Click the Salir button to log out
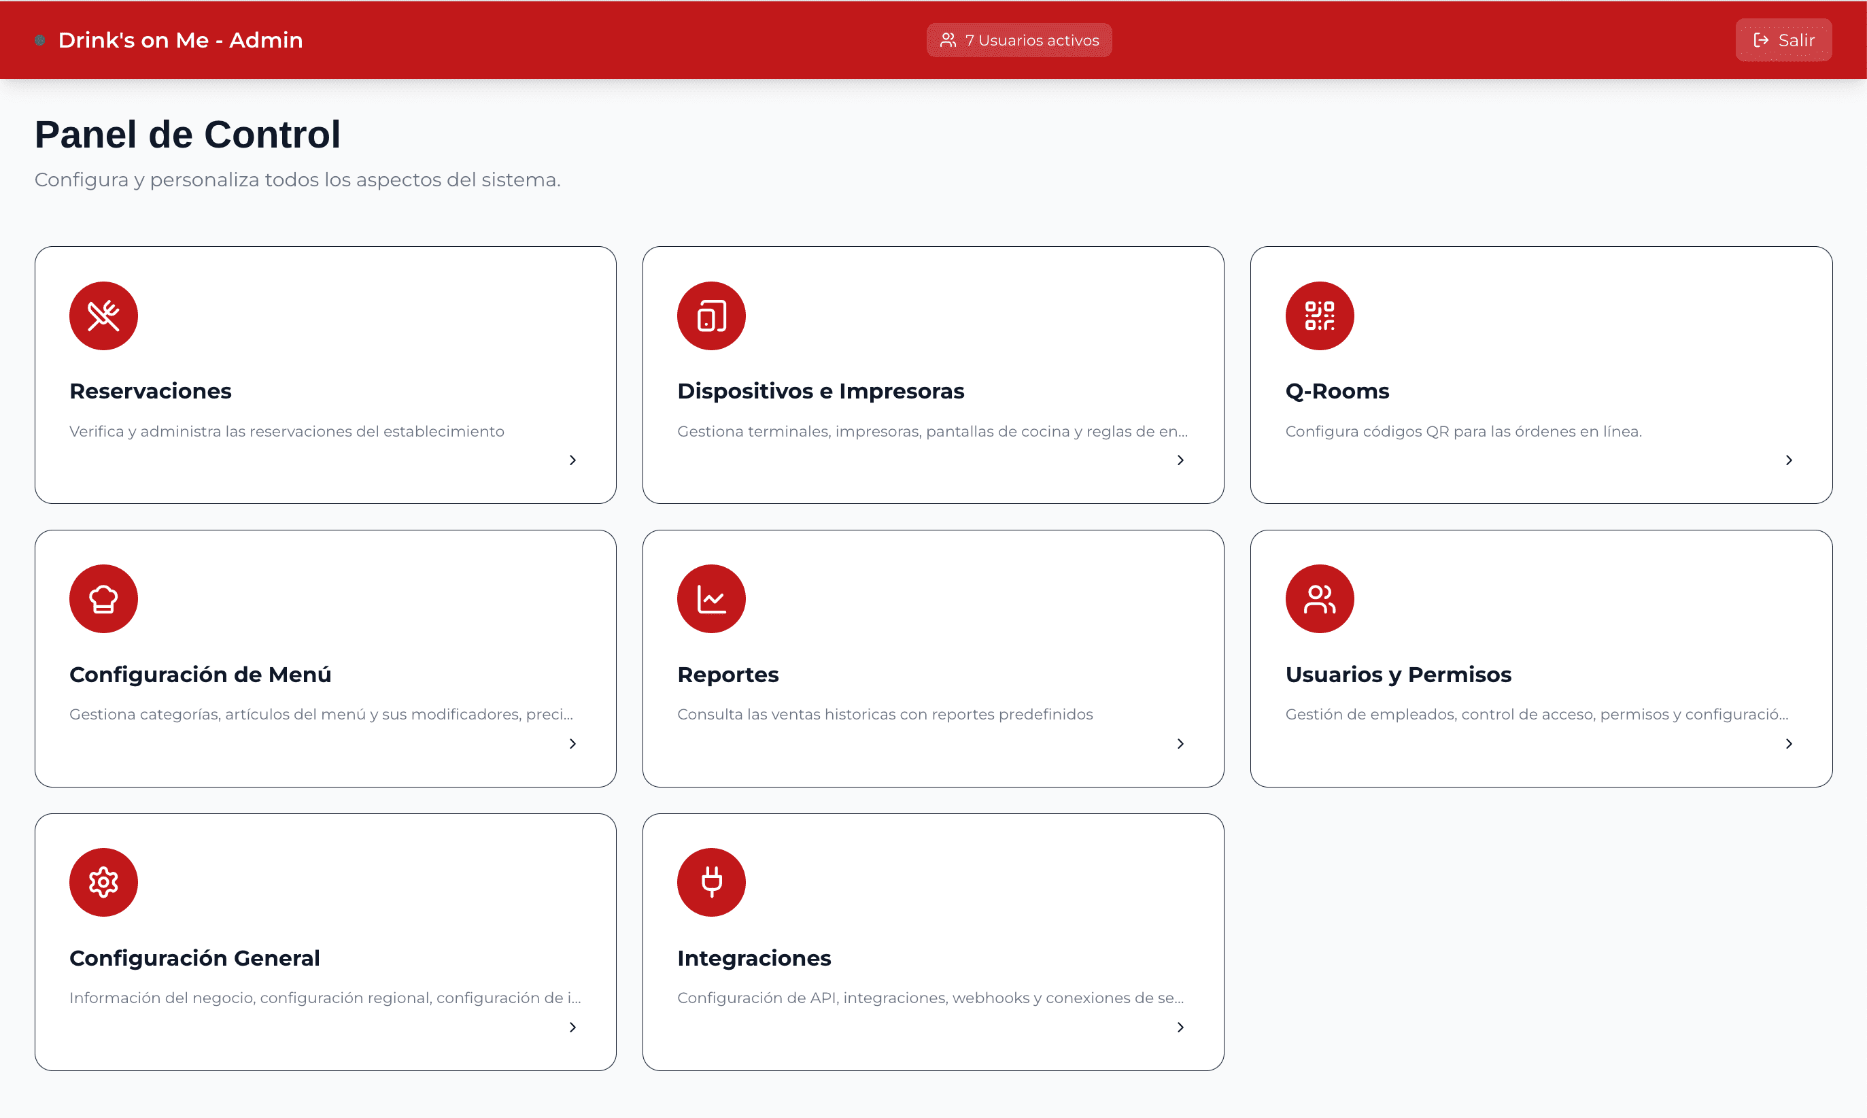The width and height of the screenshot is (1867, 1118). (1783, 40)
